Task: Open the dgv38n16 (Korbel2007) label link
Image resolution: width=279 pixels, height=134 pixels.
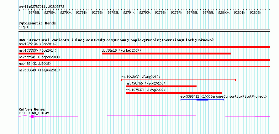Action: [121, 50]
